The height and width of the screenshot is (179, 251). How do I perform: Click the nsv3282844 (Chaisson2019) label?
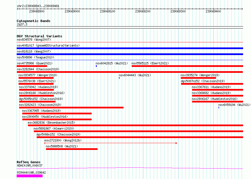38,69
